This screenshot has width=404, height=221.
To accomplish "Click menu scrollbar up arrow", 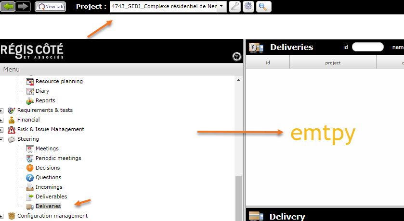I will [x=238, y=80].
